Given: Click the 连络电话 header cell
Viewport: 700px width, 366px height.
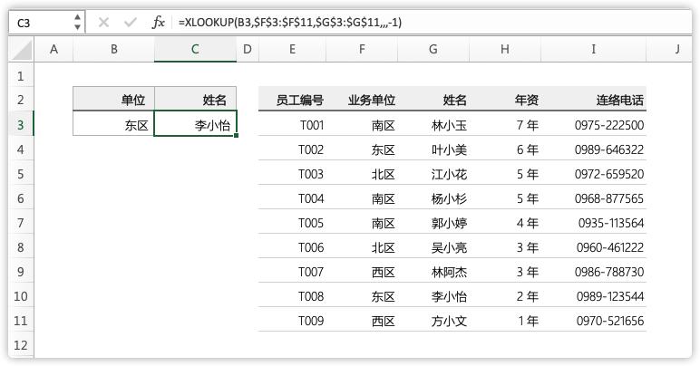Looking at the screenshot, I should (594, 99).
